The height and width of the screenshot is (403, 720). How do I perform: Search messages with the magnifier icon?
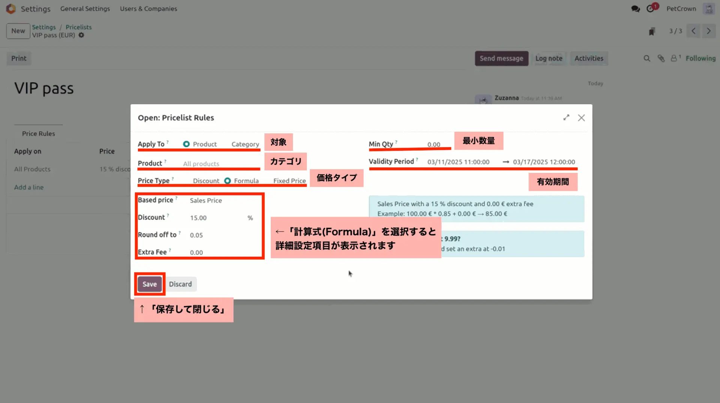(646, 58)
